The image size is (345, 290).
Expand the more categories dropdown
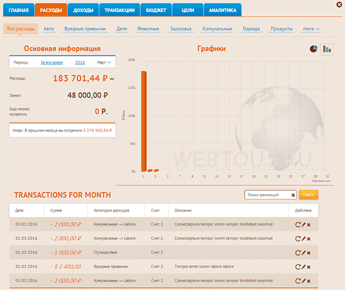point(311,29)
